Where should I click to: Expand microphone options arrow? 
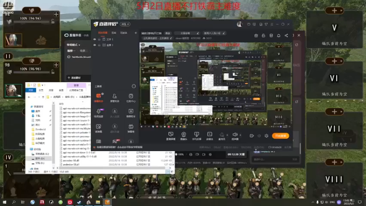[x=227, y=135]
